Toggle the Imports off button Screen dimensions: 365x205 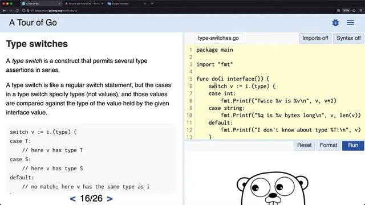[x=315, y=38]
